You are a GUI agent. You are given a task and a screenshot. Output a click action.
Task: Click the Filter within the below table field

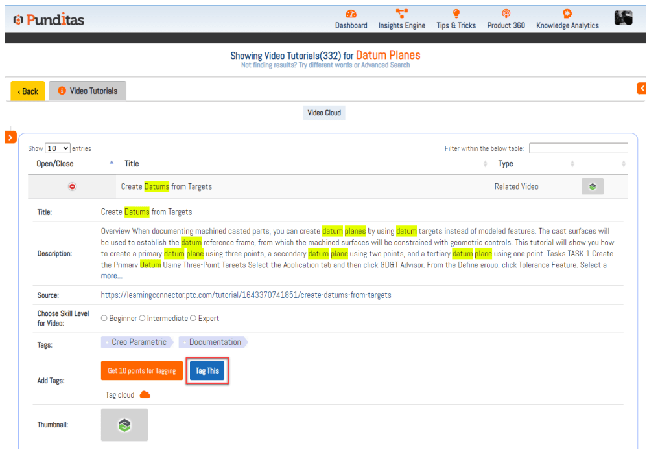pyautogui.click(x=578, y=148)
